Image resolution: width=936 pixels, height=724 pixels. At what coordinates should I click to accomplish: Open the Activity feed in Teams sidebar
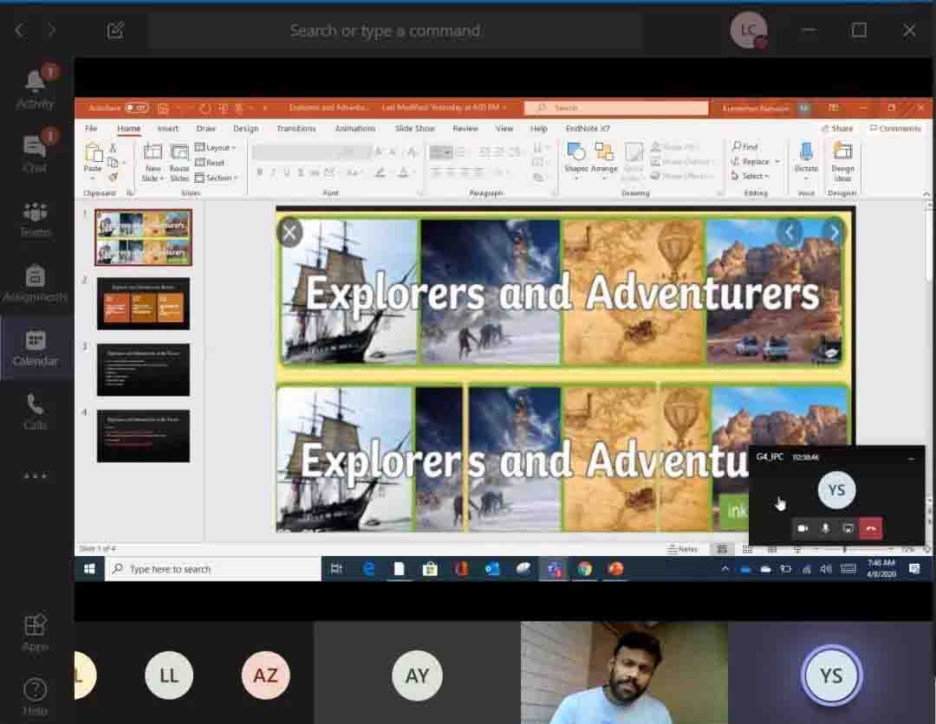click(x=35, y=89)
